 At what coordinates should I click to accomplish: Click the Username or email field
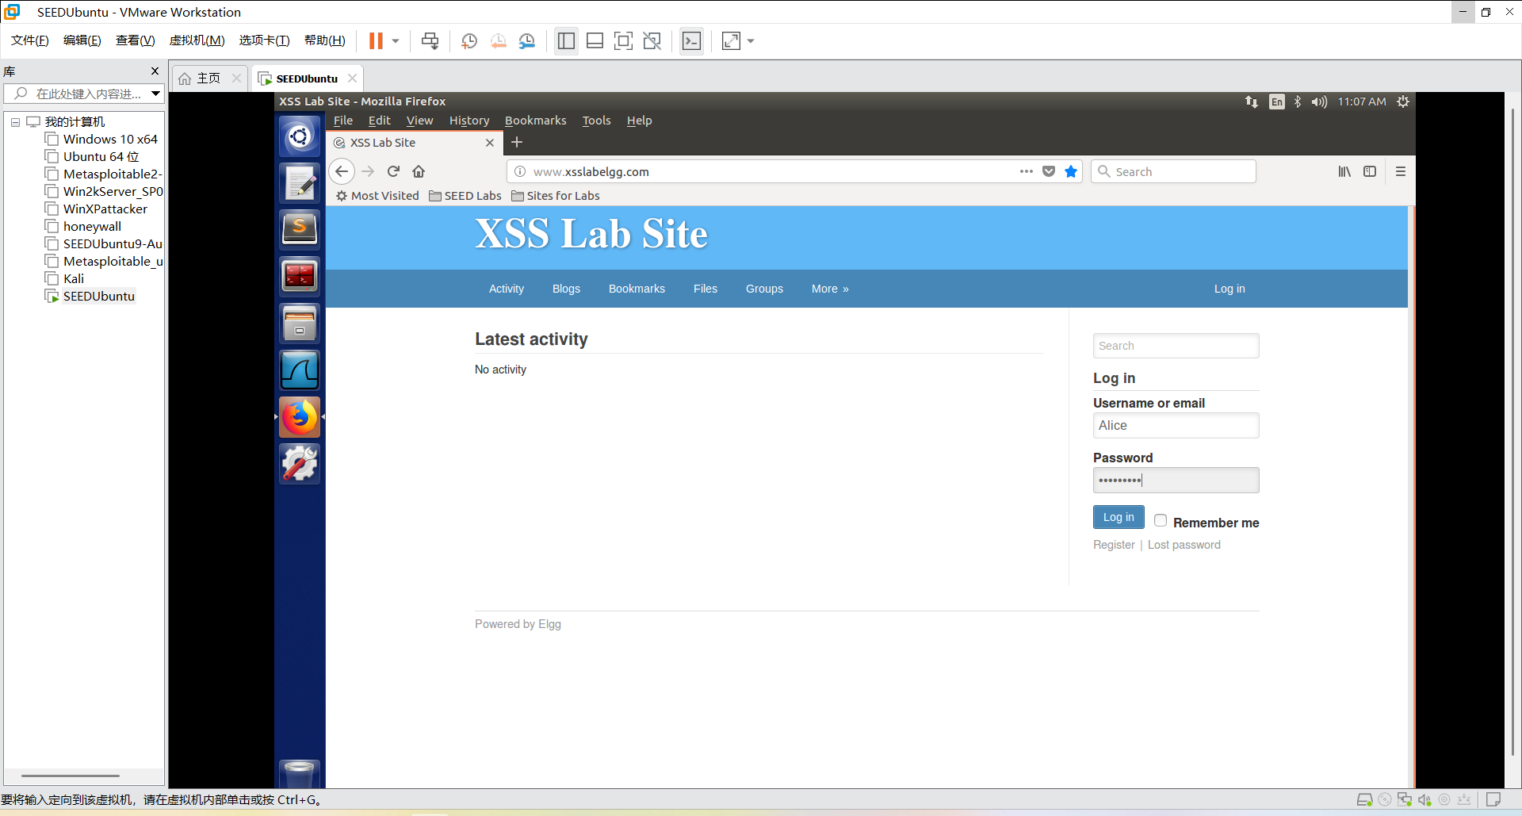1176,426
